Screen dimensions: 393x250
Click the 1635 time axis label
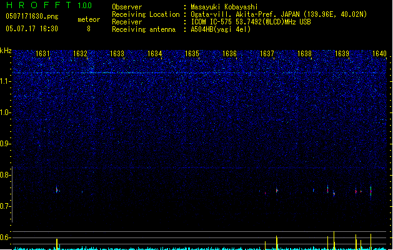[192, 54]
